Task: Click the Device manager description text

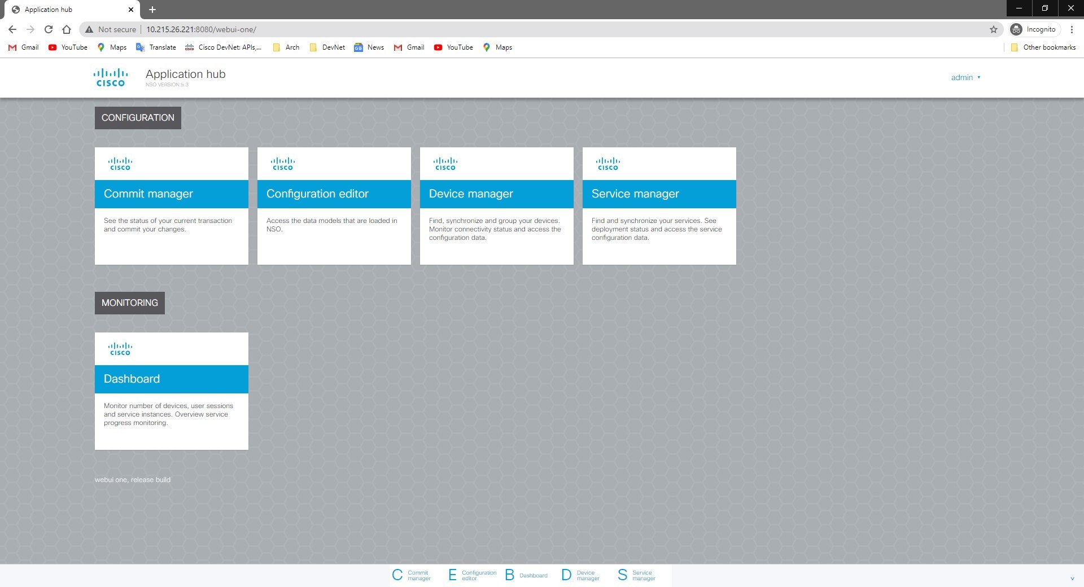Action: click(x=495, y=229)
